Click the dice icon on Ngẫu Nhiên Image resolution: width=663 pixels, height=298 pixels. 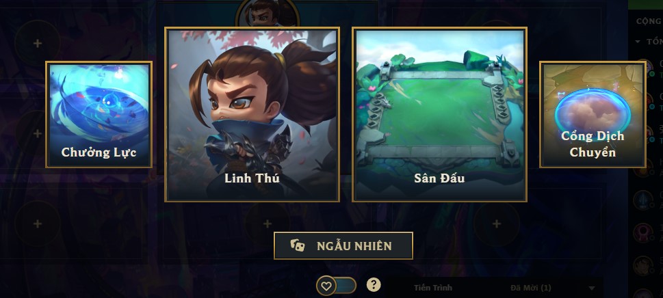(x=297, y=245)
